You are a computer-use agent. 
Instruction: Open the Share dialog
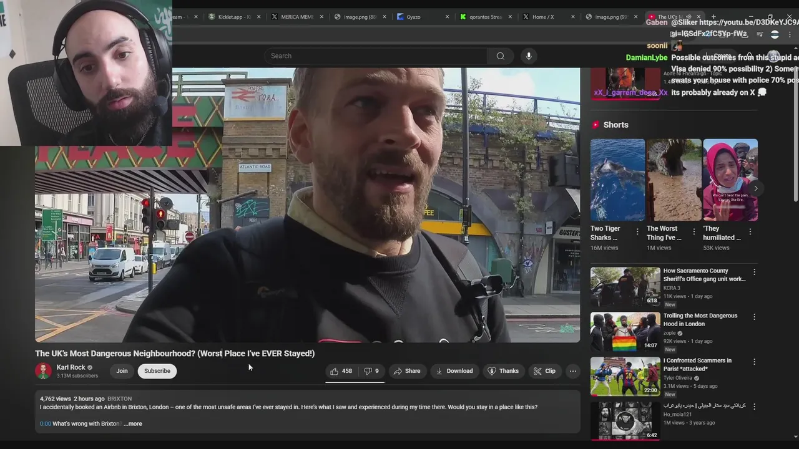pyautogui.click(x=406, y=371)
